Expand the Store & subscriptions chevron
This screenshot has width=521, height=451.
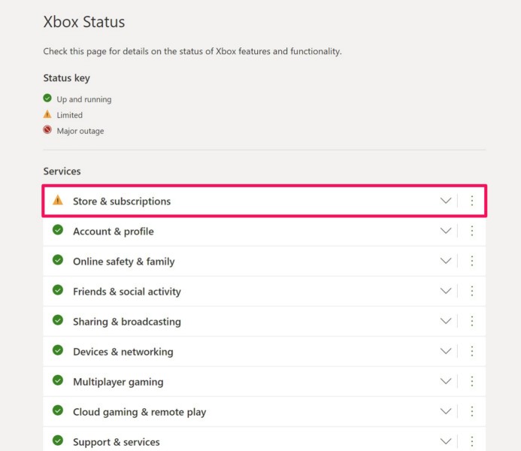pos(446,201)
